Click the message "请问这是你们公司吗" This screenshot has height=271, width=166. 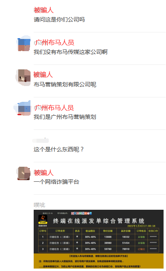pyautogui.click(x=59, y=19)
